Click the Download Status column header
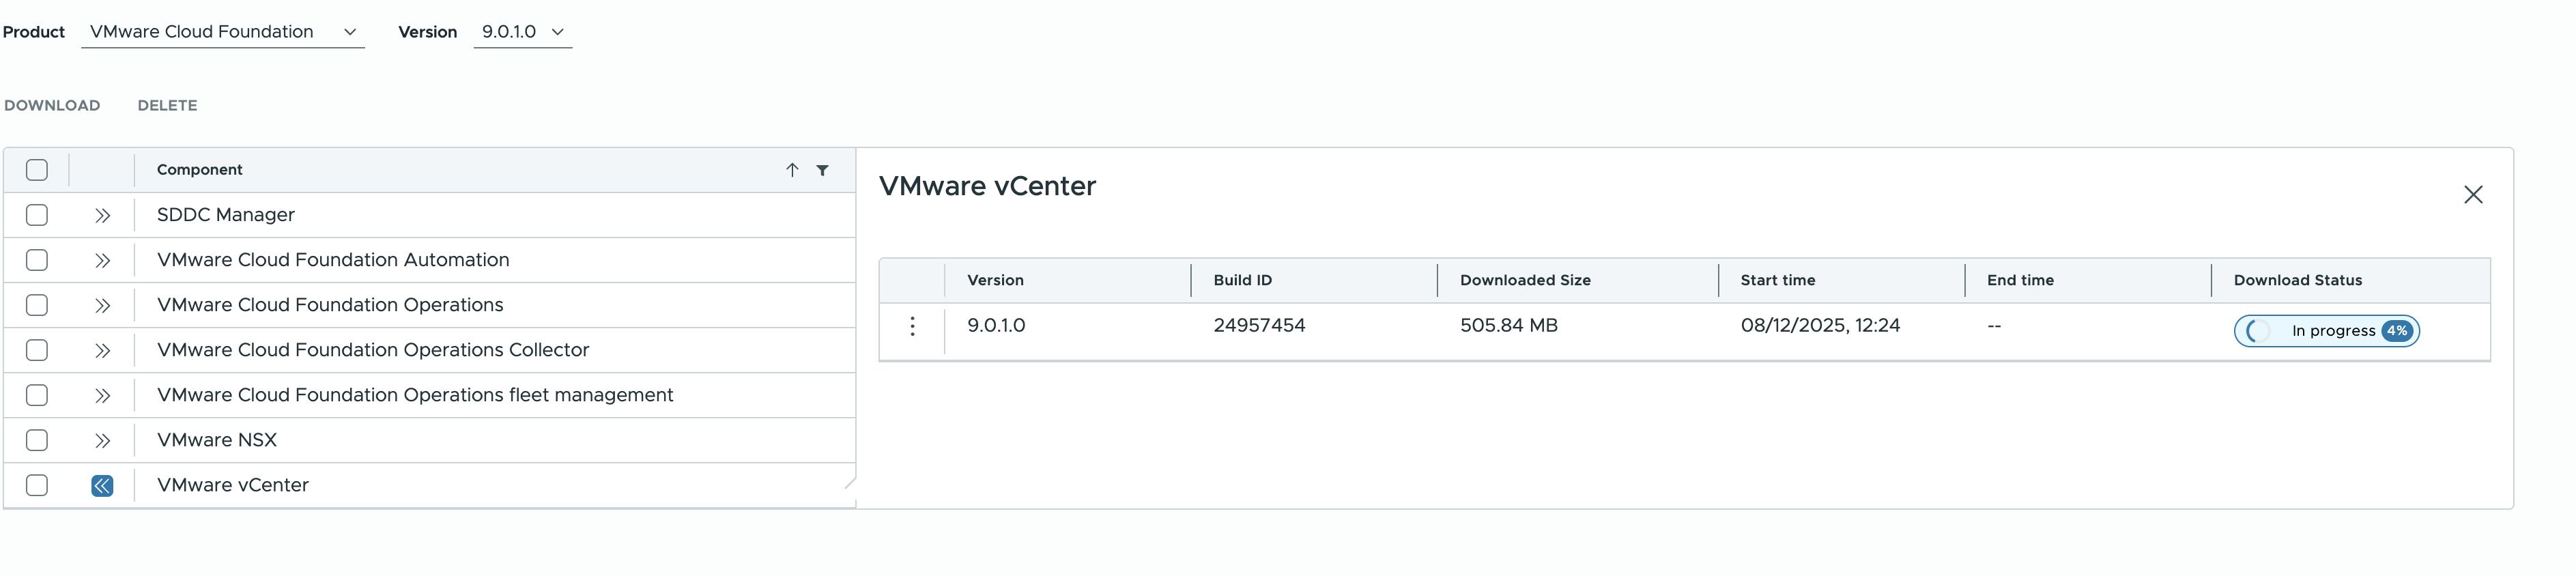Image resolution: width=2576 pixels, height=576 pixels. point(2297,281)
